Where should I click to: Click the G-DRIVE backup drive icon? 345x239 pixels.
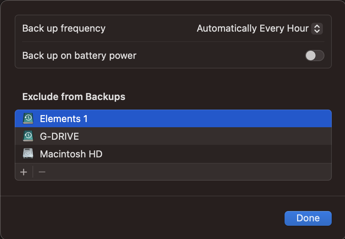coord(28,136)
